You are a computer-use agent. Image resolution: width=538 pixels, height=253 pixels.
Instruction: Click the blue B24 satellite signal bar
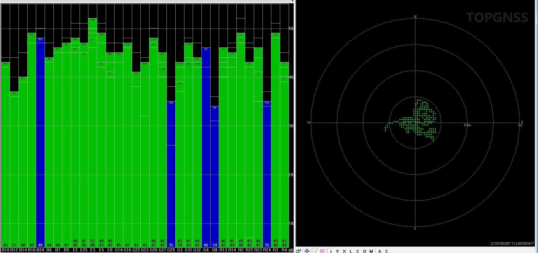[x=41, y=141]
